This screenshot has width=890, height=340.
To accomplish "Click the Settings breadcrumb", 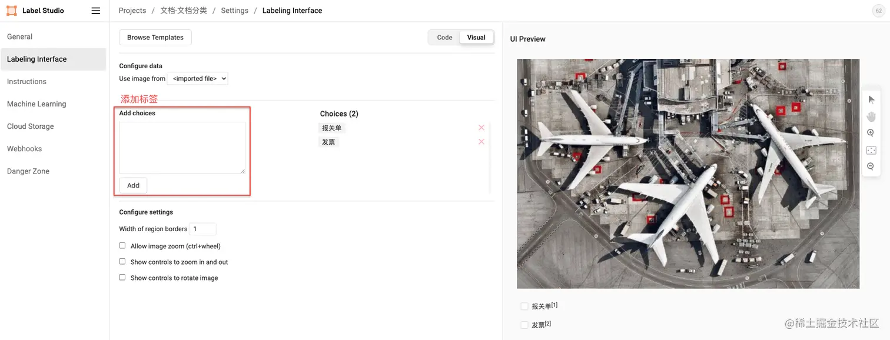I will point(234,11).
